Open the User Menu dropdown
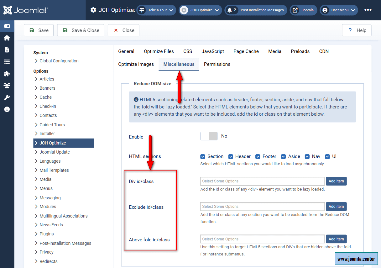The height and width of the screenshot is (268, 381). coord(339,10)
